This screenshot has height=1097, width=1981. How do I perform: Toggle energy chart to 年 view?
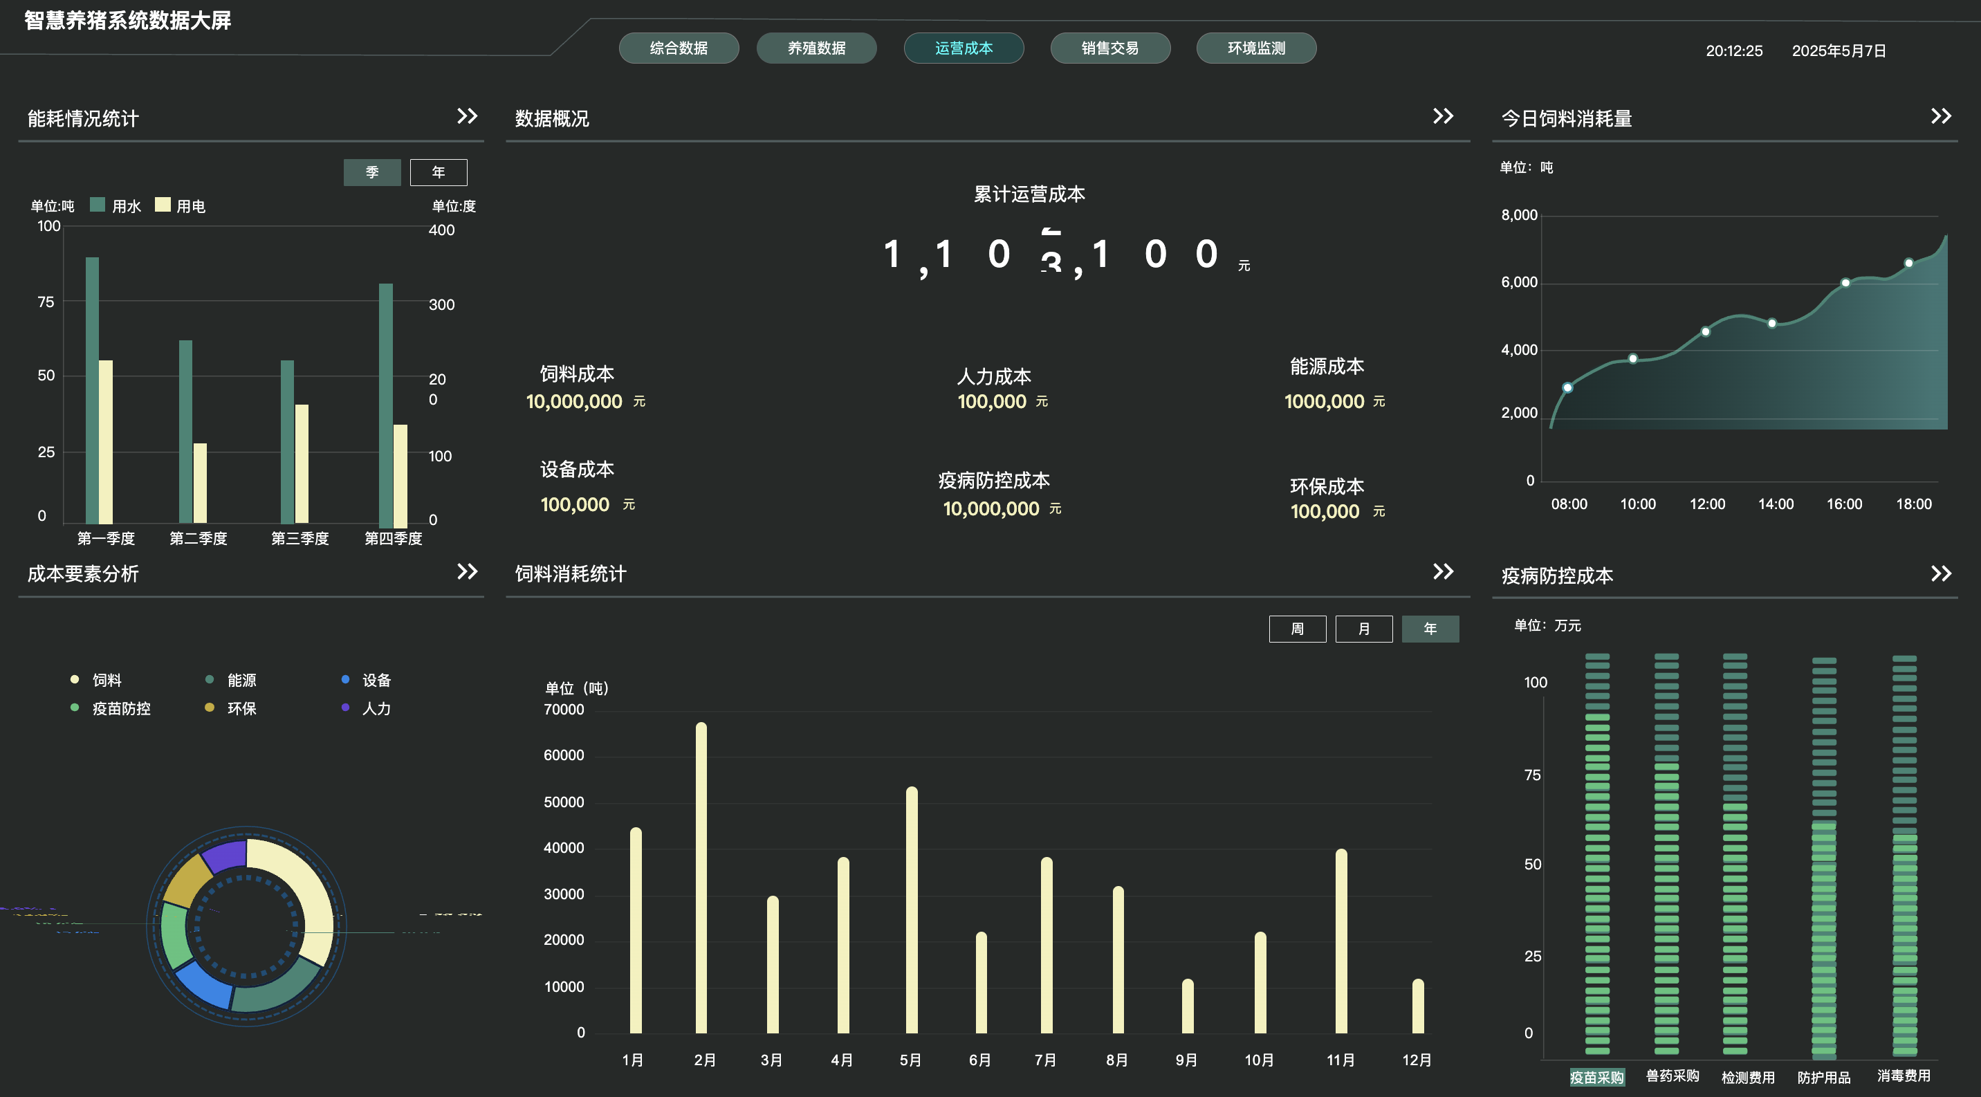point(439,172)
